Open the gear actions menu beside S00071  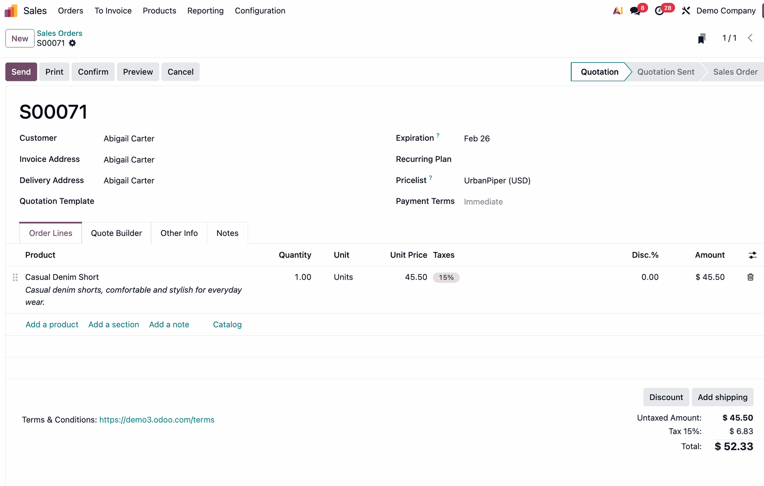(72, 43)
